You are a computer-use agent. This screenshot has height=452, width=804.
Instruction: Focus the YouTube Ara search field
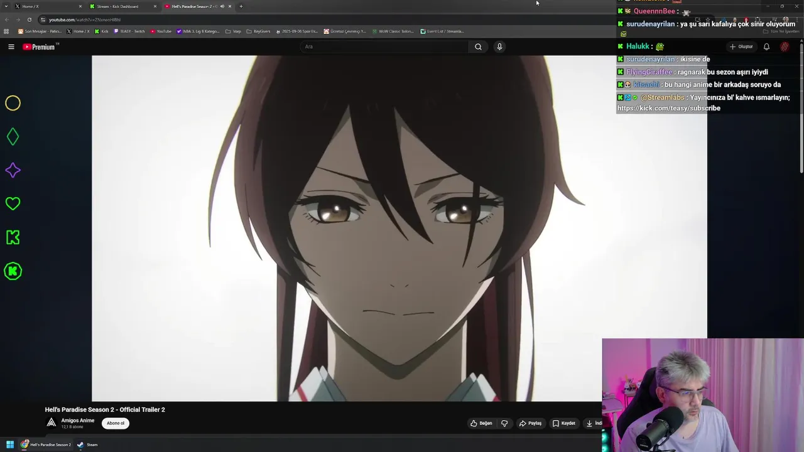[x=383, y=46]
